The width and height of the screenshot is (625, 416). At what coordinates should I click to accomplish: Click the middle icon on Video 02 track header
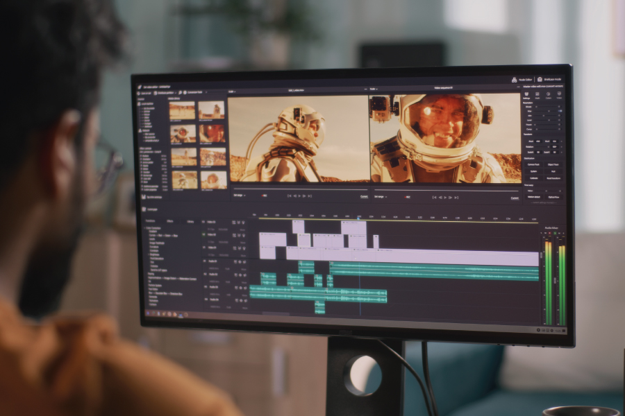pos(239,235)
